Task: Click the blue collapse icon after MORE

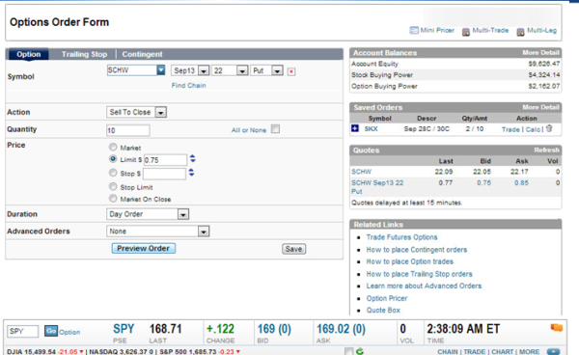Action: tap(553, 351)
